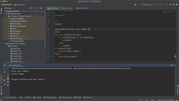The height and width of the screenshot is (101, 179).
Task: Toggle tool window bars corner icon
Action: tap(1, 100)
